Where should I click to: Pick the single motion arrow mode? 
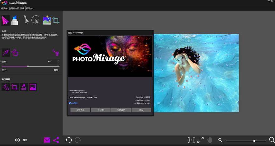pyautogui.click(x=6, y=52)
